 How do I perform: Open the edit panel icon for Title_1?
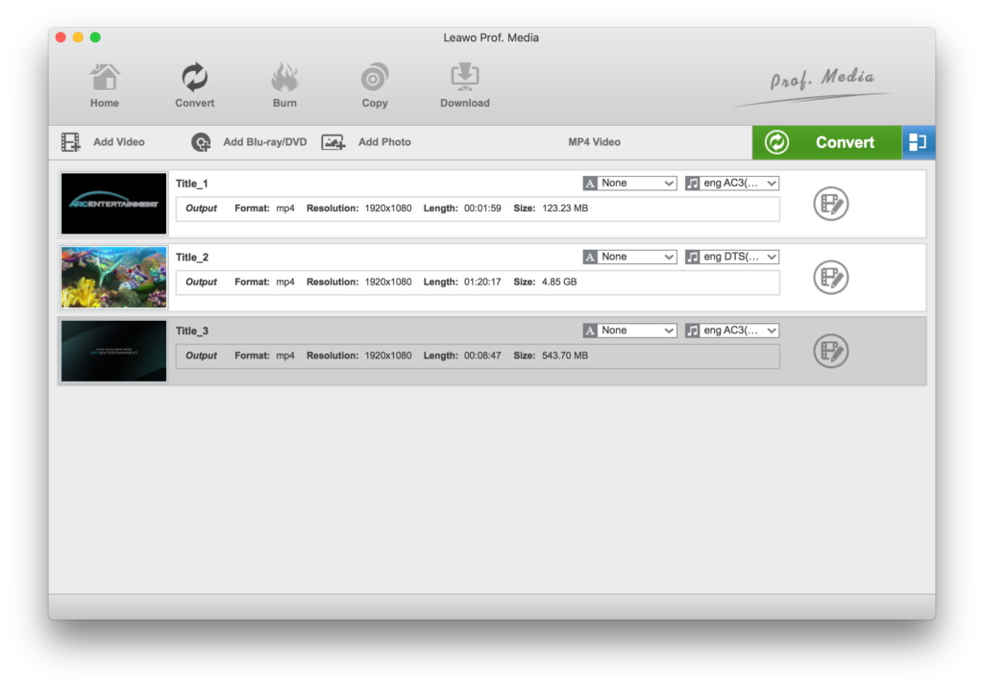pyautogui.click(x=830, y=204)
